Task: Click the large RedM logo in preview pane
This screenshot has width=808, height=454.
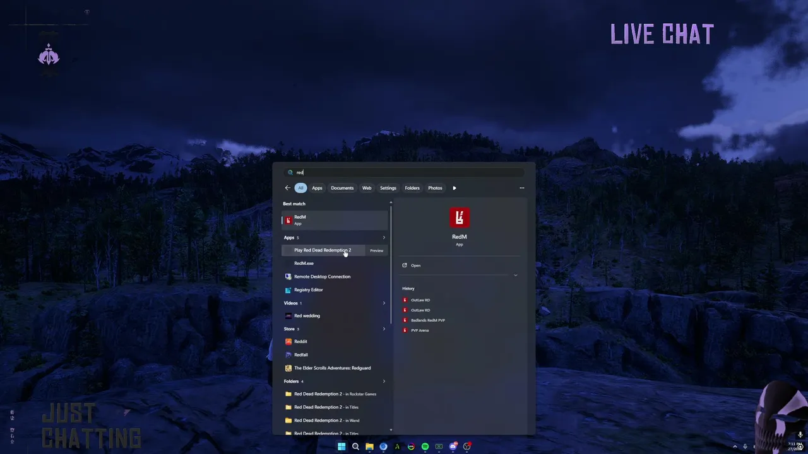Action: (459, 218)
